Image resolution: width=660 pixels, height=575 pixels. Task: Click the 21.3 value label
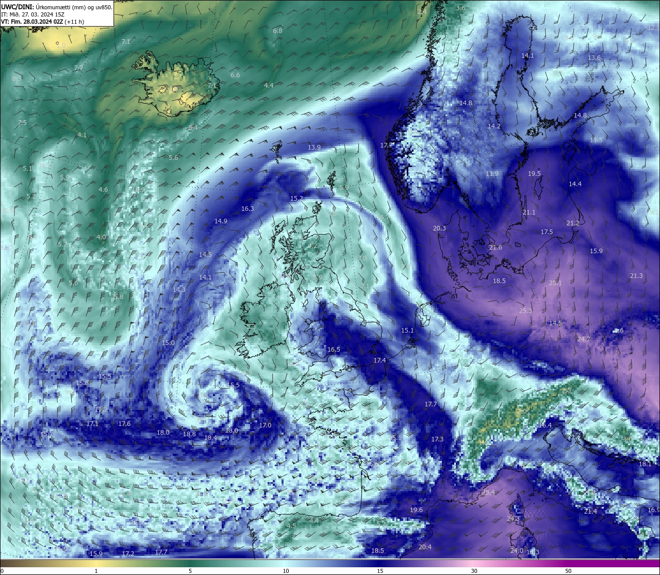(x=636, y=275)
